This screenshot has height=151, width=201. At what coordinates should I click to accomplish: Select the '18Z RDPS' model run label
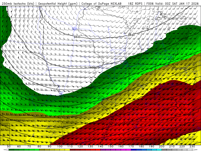(135, 4)
